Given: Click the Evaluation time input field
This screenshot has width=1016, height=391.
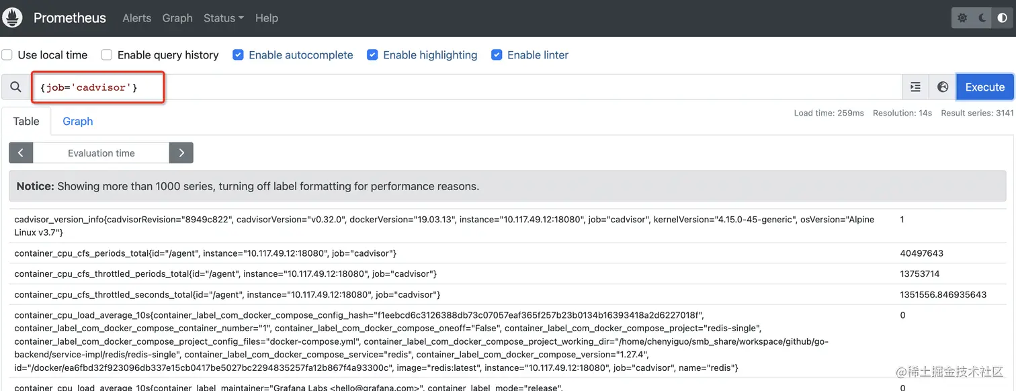Looking at the screenshot, I should (x=101, y=153).
